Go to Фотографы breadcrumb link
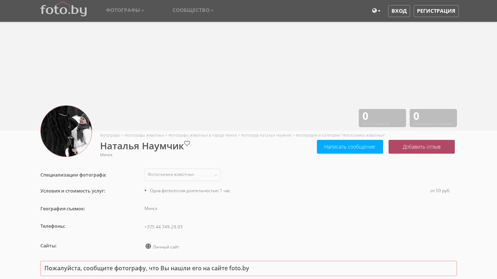Image resolution: width=497 pixels, height=279 pixels. (110, 135)
